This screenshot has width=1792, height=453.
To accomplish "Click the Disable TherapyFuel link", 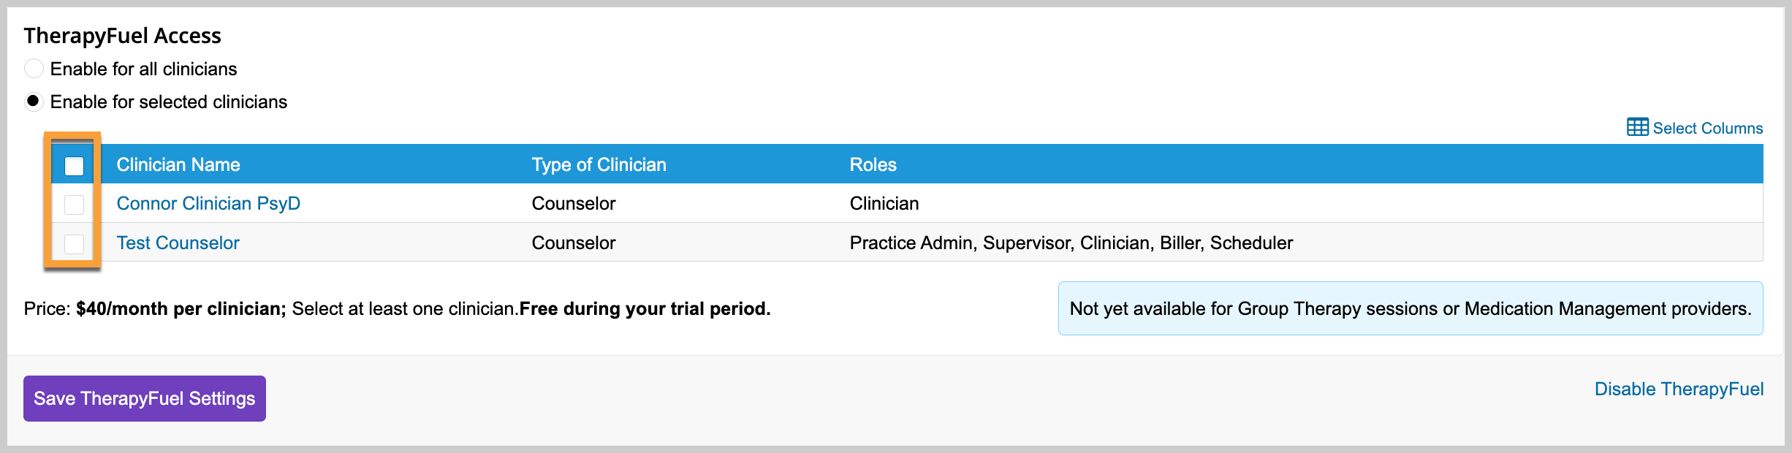I will pos(1679,389).
